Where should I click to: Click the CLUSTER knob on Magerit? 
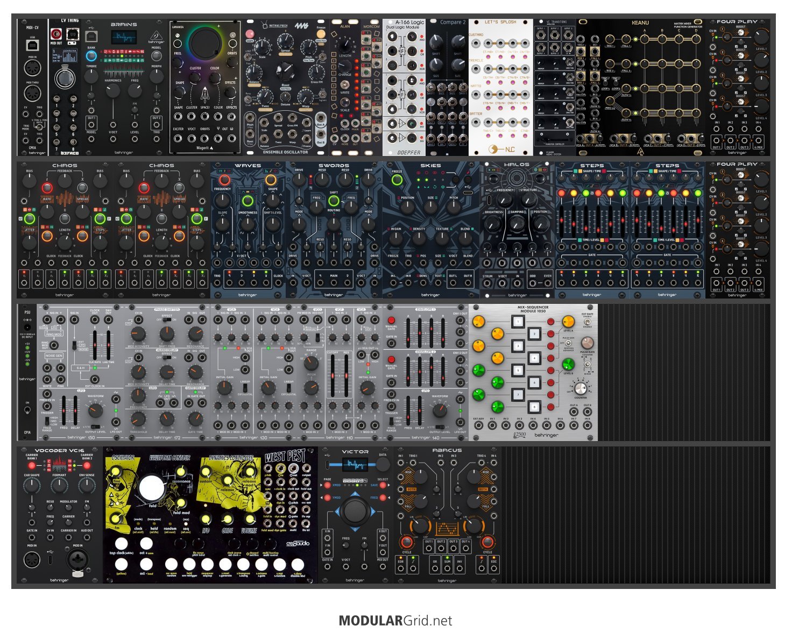tap(195, 77)
